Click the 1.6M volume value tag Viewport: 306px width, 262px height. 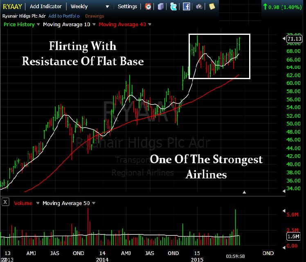293,237
